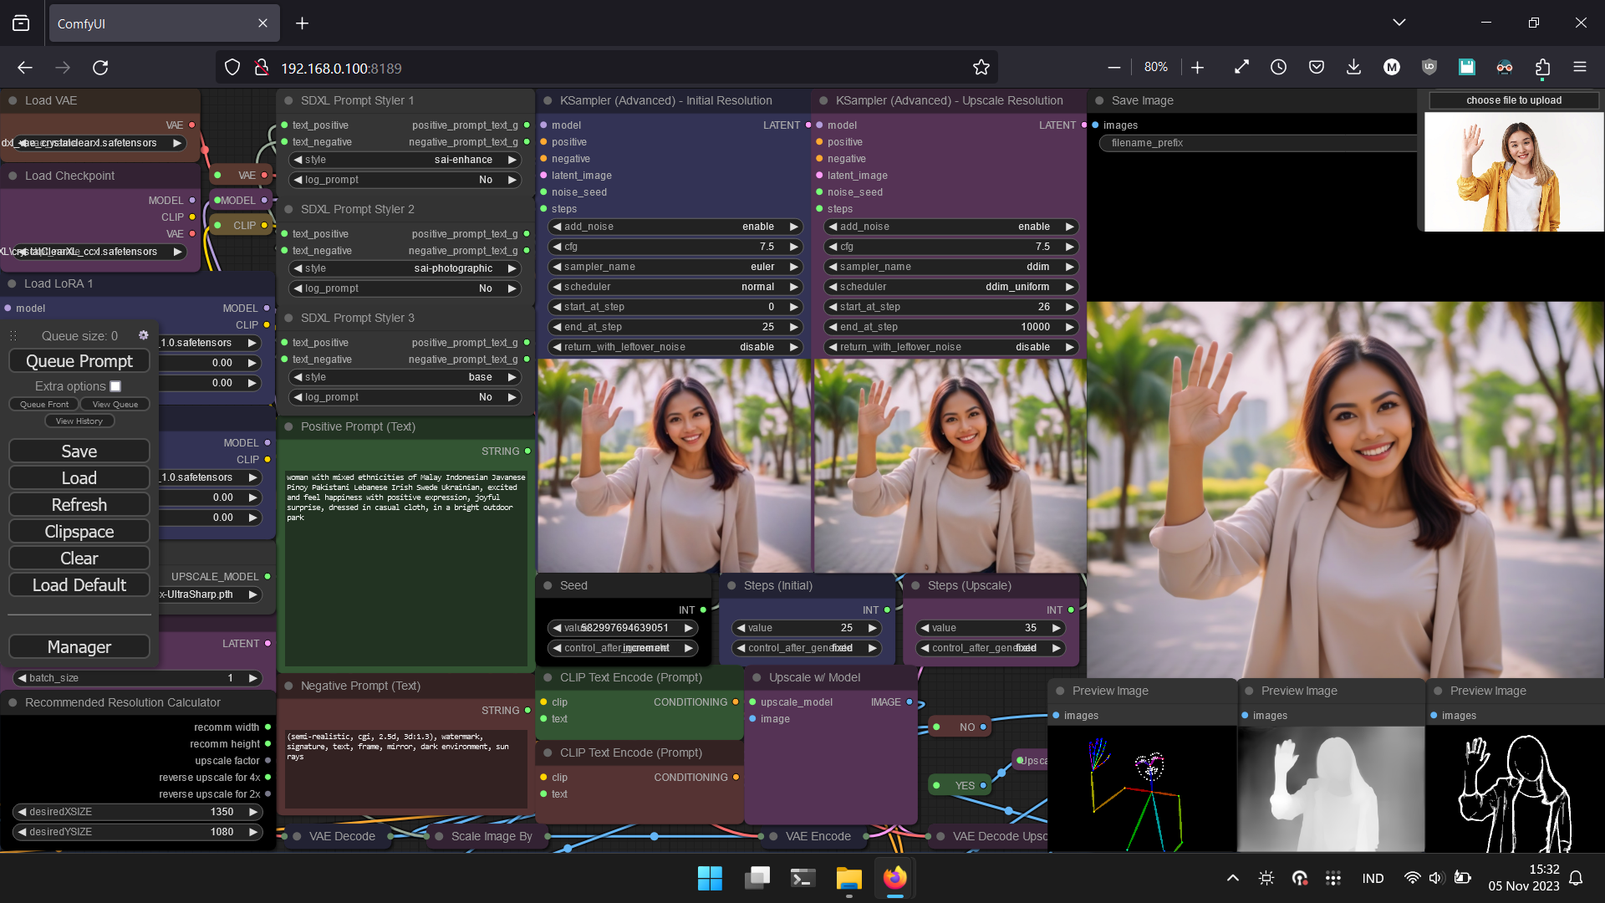The height and width of the screenshot is (903, 1605).
Task: Collapse the Load VAE node dot
Action: click(x=13, y=100)
